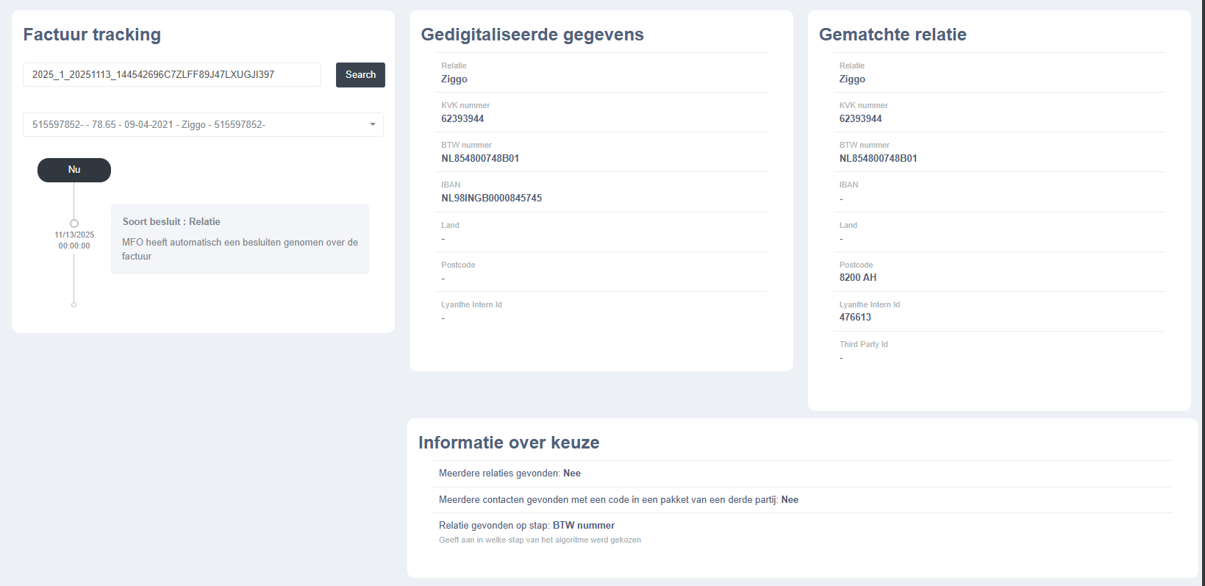Screen dimensions: 1205x586
Task: Click the lower end circle of the timeline
Action: coord(74,303)
